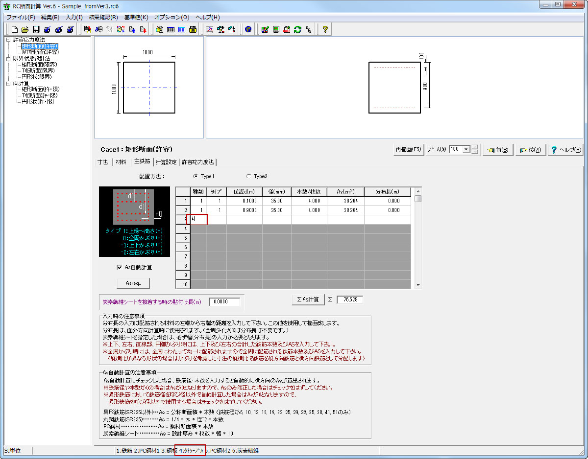Image resolution: width=588 pixels, height=459 pixels.
Task: Select the Type2 placement option
Action: click(248, 176)
